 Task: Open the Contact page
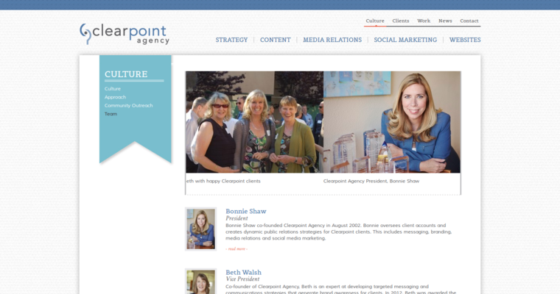tap(469, 21)
